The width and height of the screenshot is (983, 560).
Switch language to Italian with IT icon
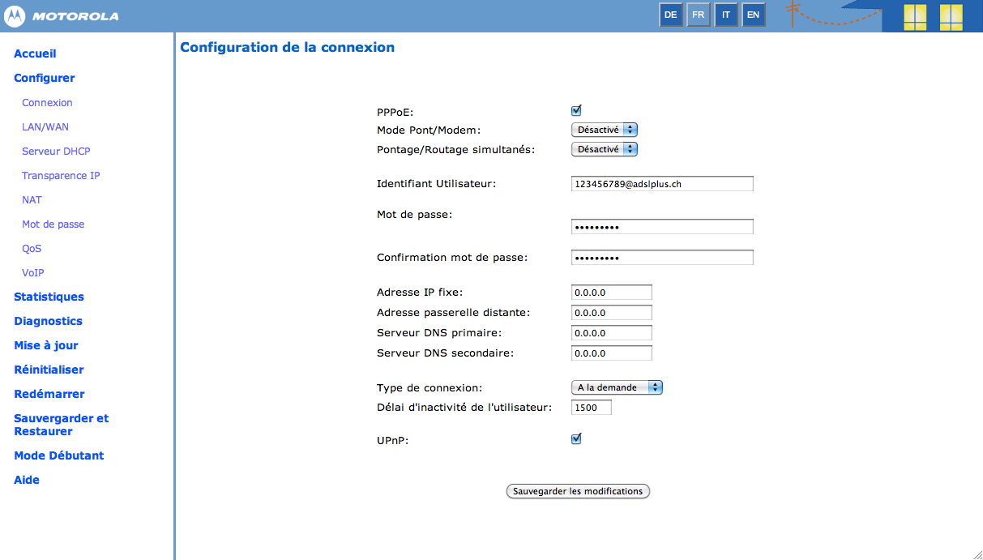[726, 15]
